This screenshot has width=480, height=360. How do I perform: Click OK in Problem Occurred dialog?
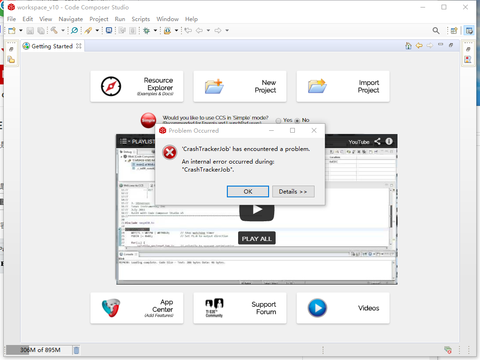[248, 192]
